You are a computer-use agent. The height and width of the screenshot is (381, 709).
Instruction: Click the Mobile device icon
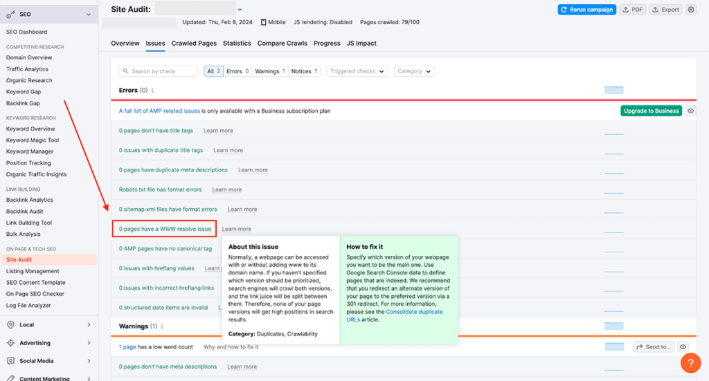pos(264,22)
